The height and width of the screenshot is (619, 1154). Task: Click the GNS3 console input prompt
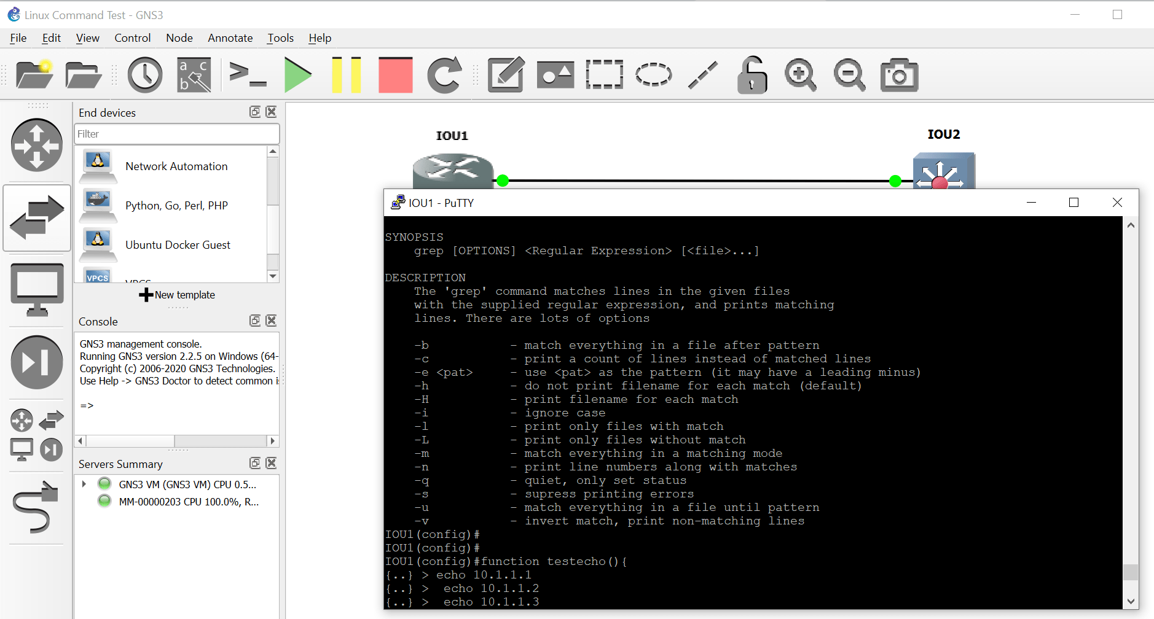coord(87,406)
